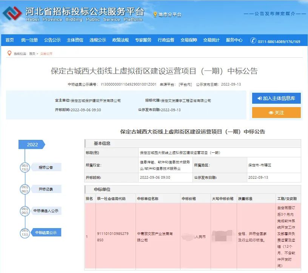Go to 首页 in the navigation bar
The height and width of the screenshot is (273, 308).
tap(10, 40)
